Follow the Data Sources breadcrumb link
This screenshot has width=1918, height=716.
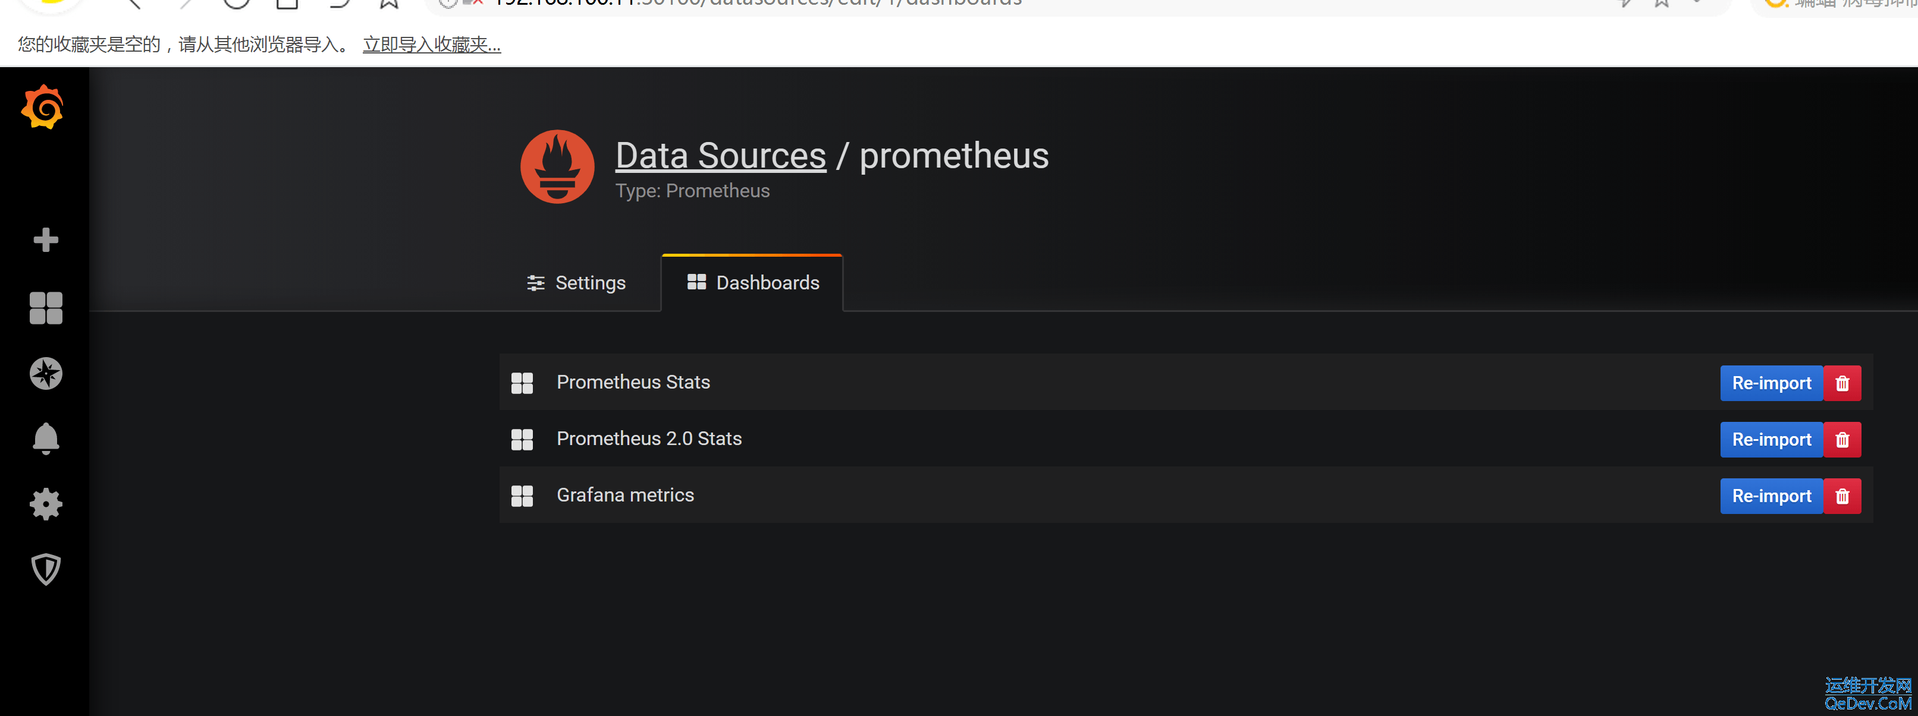[721, 156]
